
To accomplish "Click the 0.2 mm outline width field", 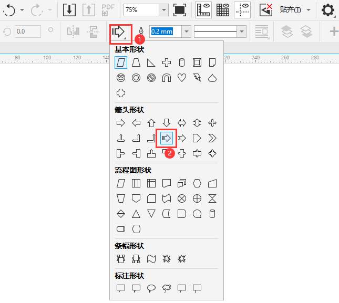I will (x=166, y=32).
